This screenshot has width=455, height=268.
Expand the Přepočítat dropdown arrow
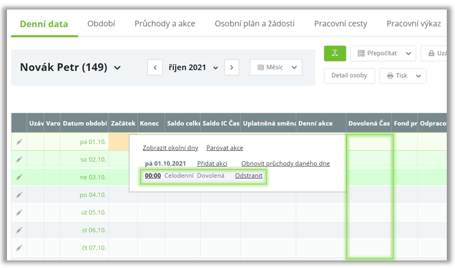[x=409, y=54]
